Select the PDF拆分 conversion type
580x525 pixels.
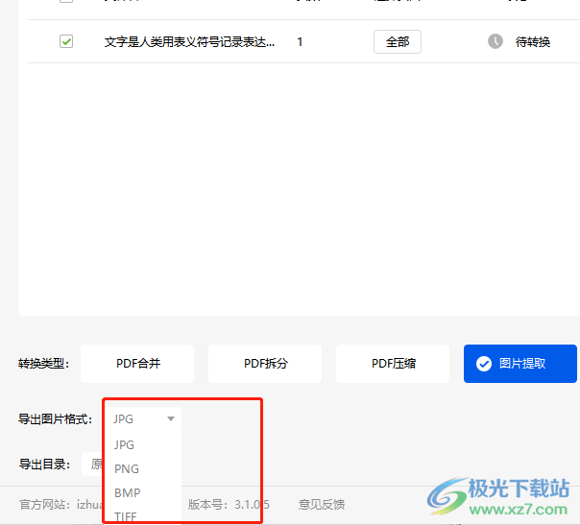pos(265,364)
